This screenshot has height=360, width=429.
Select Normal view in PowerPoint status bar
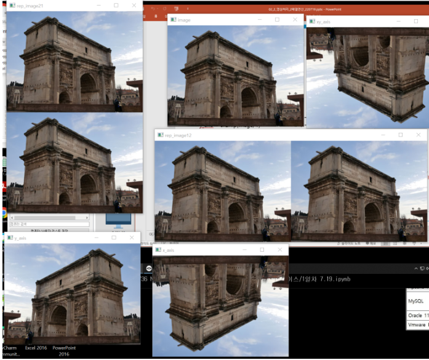[385, 244]
